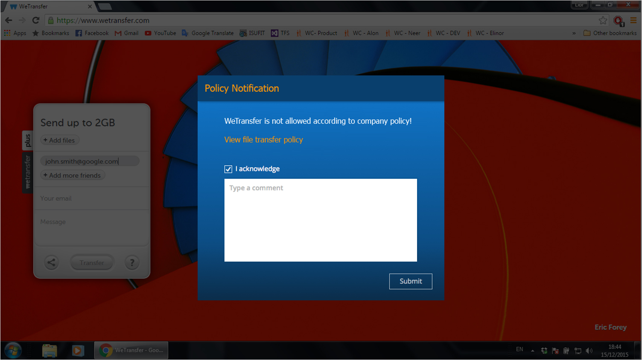
Task: Click the help question mark icon
Action: tap(132, 262)
